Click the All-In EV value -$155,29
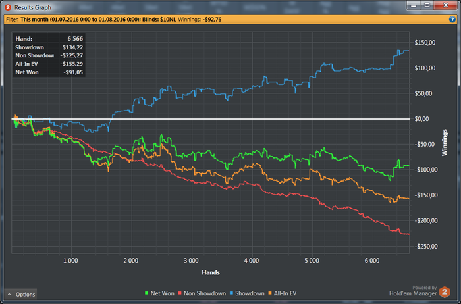 [72, 64]
